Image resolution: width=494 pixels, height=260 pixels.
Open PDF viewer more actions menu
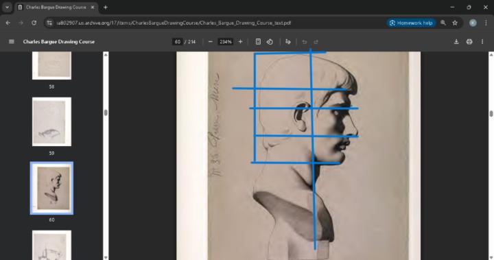coord(482,42)
